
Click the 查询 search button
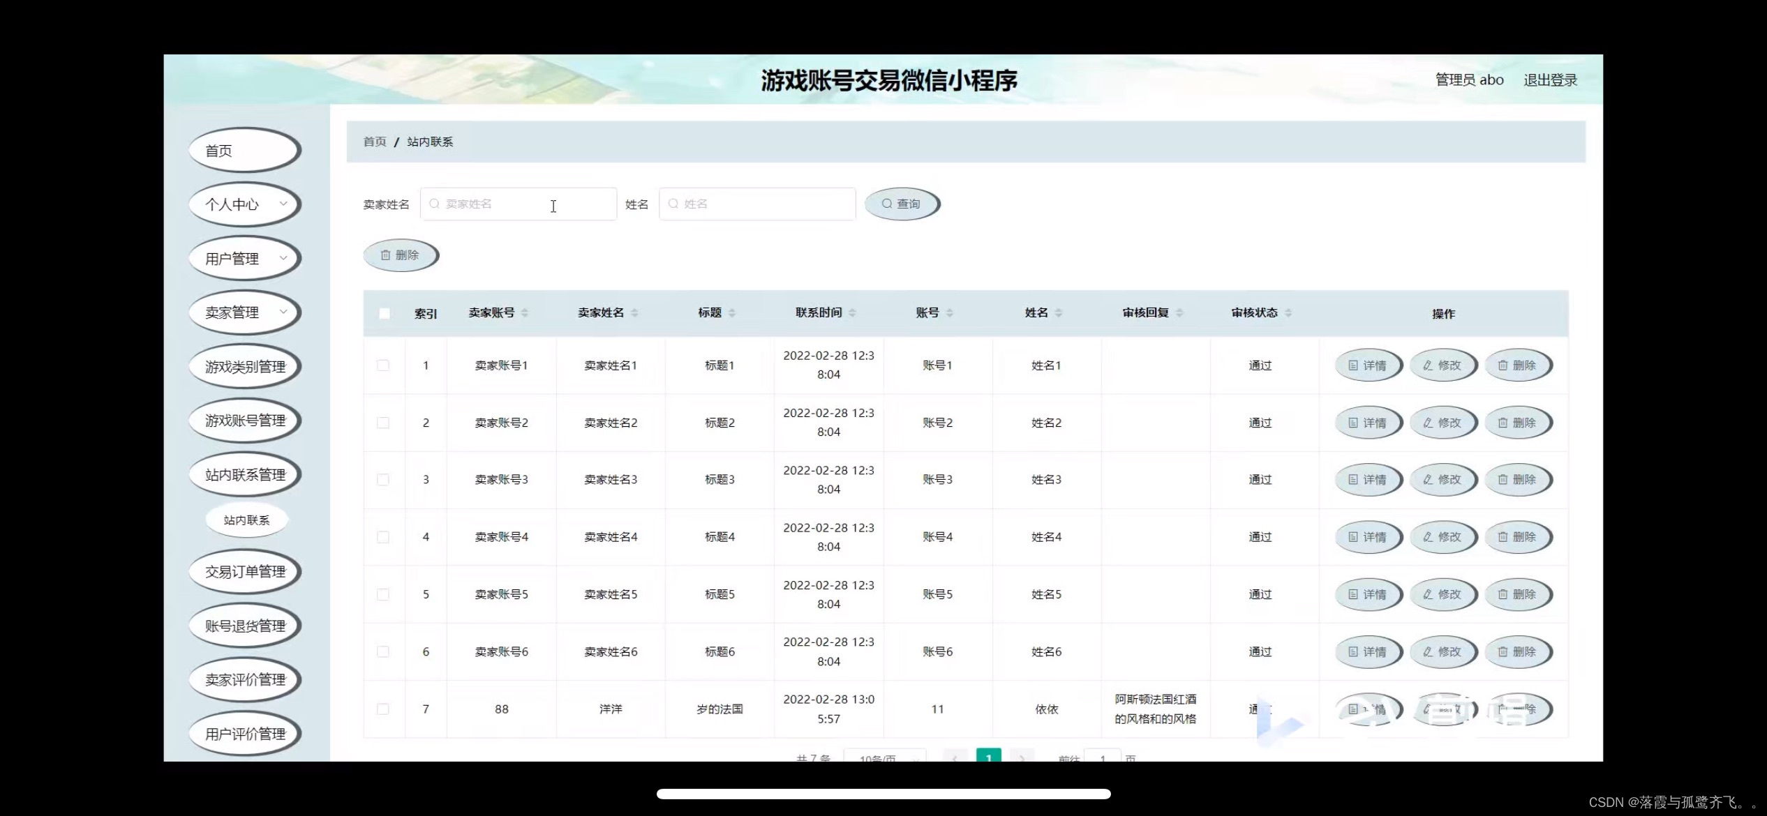pyautogui.click(x=902, y=204)
